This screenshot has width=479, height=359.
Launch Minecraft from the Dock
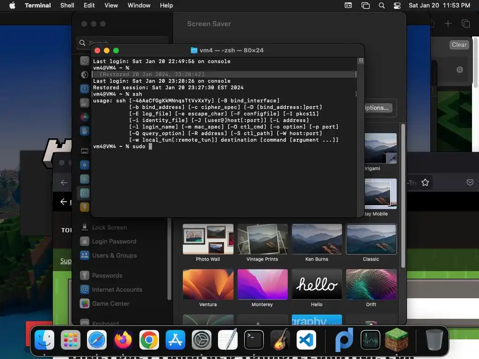coord(397,340)
